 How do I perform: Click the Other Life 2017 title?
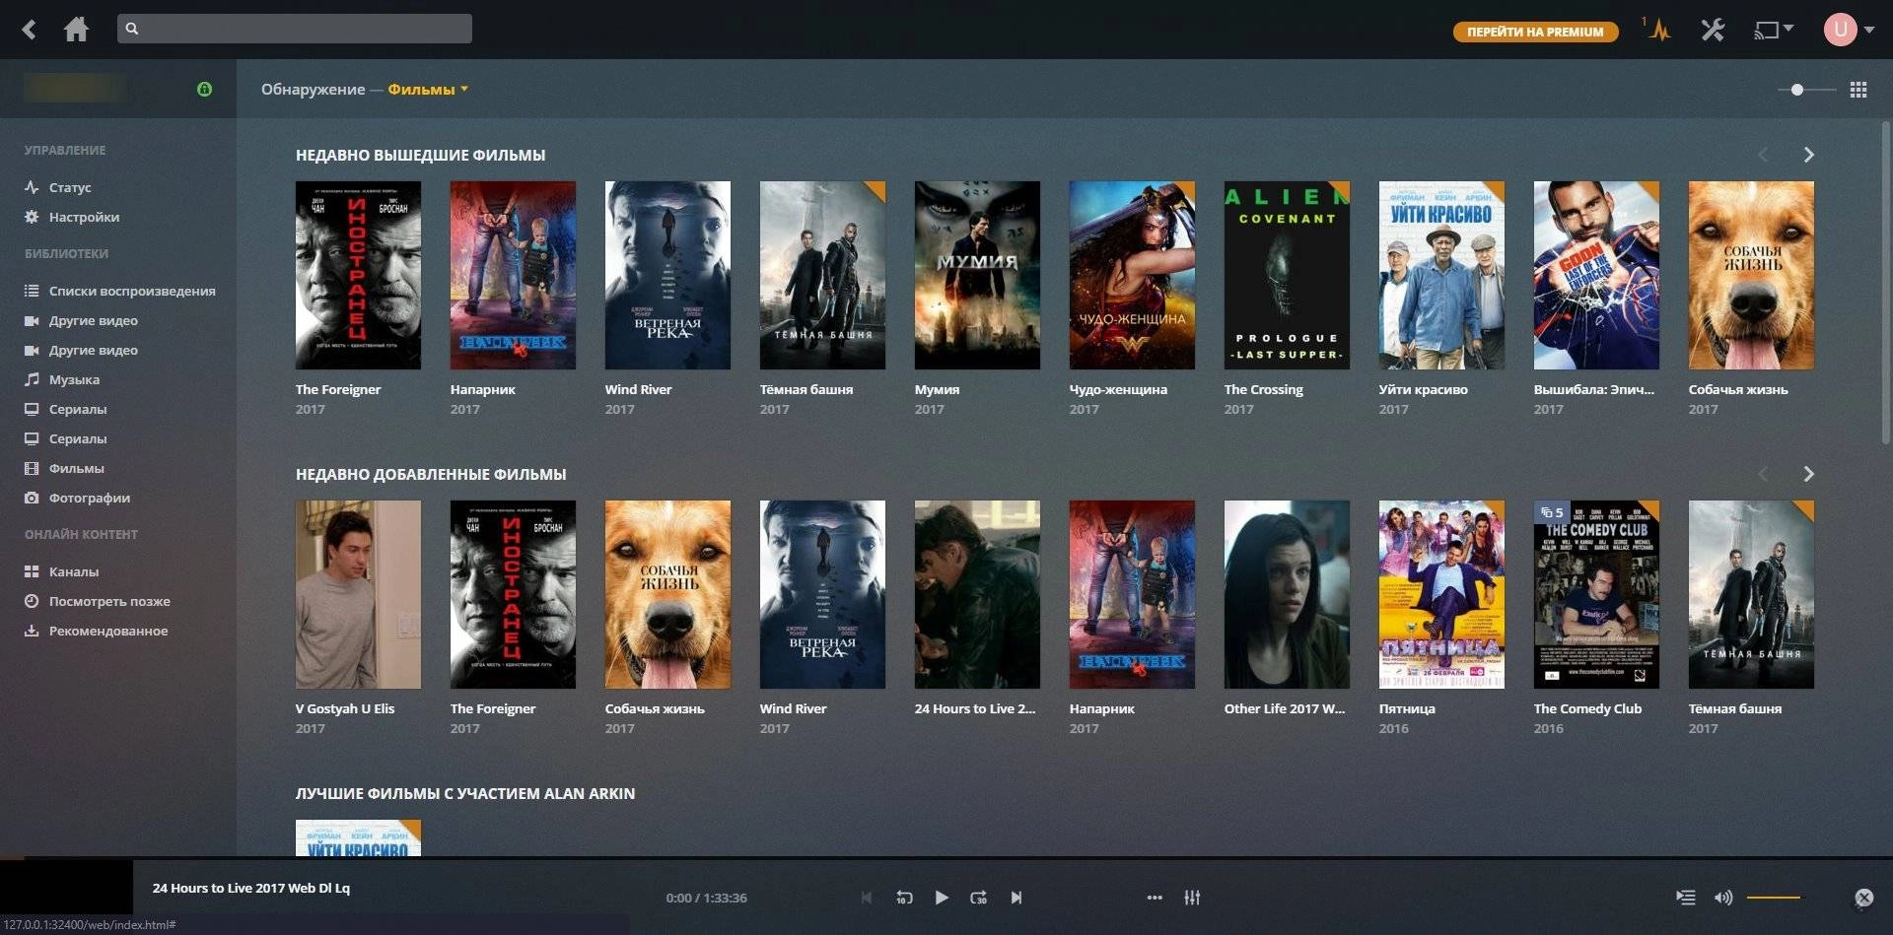(x=1285, y=708)
